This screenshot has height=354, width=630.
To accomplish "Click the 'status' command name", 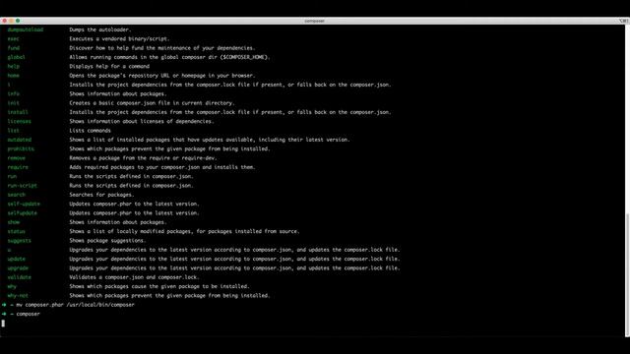I will coord(16,232).
